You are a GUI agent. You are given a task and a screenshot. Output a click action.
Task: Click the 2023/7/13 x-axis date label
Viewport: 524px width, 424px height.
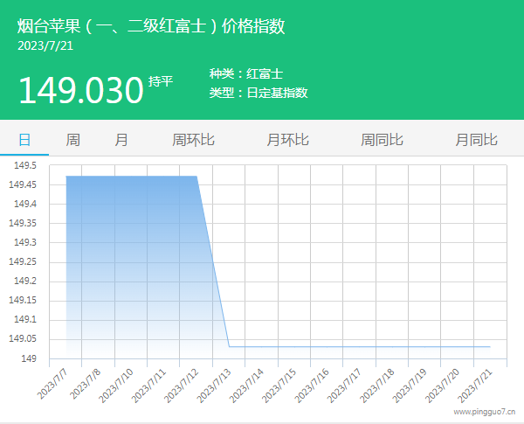215,385
